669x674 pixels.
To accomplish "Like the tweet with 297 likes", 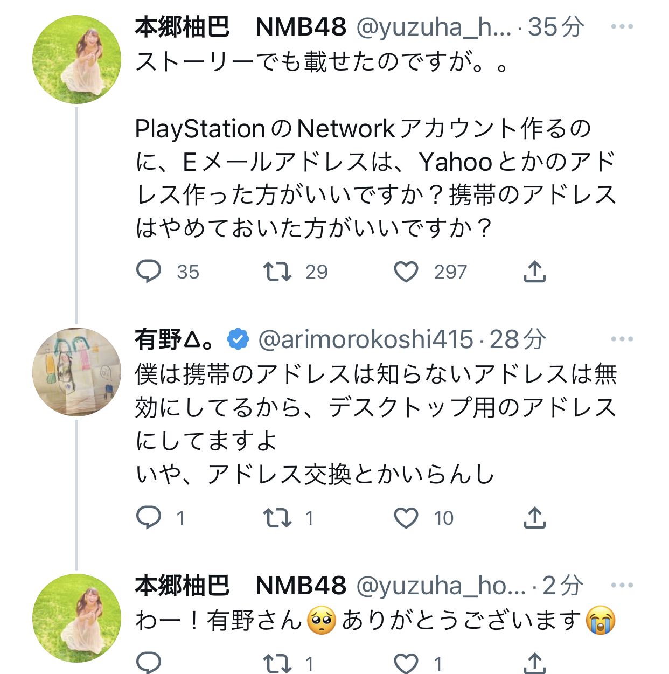I will (406, 272).
